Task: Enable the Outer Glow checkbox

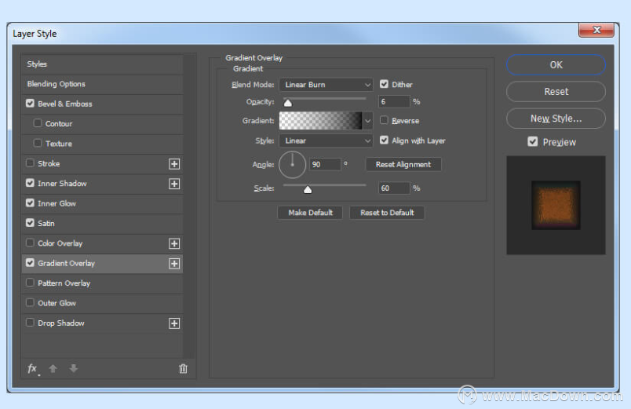Action: click(x=30, y=302)
